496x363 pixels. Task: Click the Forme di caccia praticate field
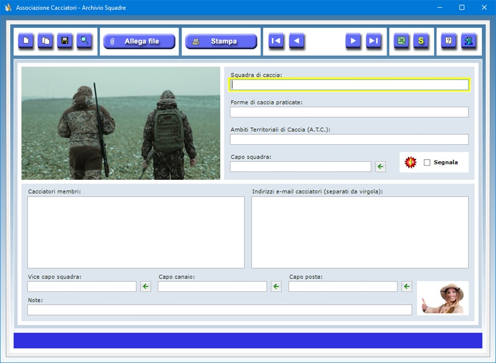(x=349, y=112)
